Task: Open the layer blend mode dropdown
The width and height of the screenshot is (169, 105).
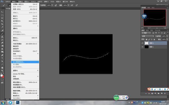Action: click(x=148, y=36)
